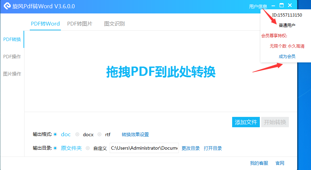
Task: Choose 原文件夹 as output directory
Action: (55, 148)
